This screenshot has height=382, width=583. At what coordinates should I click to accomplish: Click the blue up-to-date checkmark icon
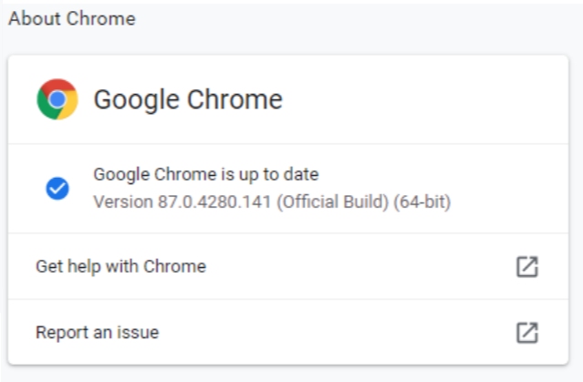click(x=57, y=189)
